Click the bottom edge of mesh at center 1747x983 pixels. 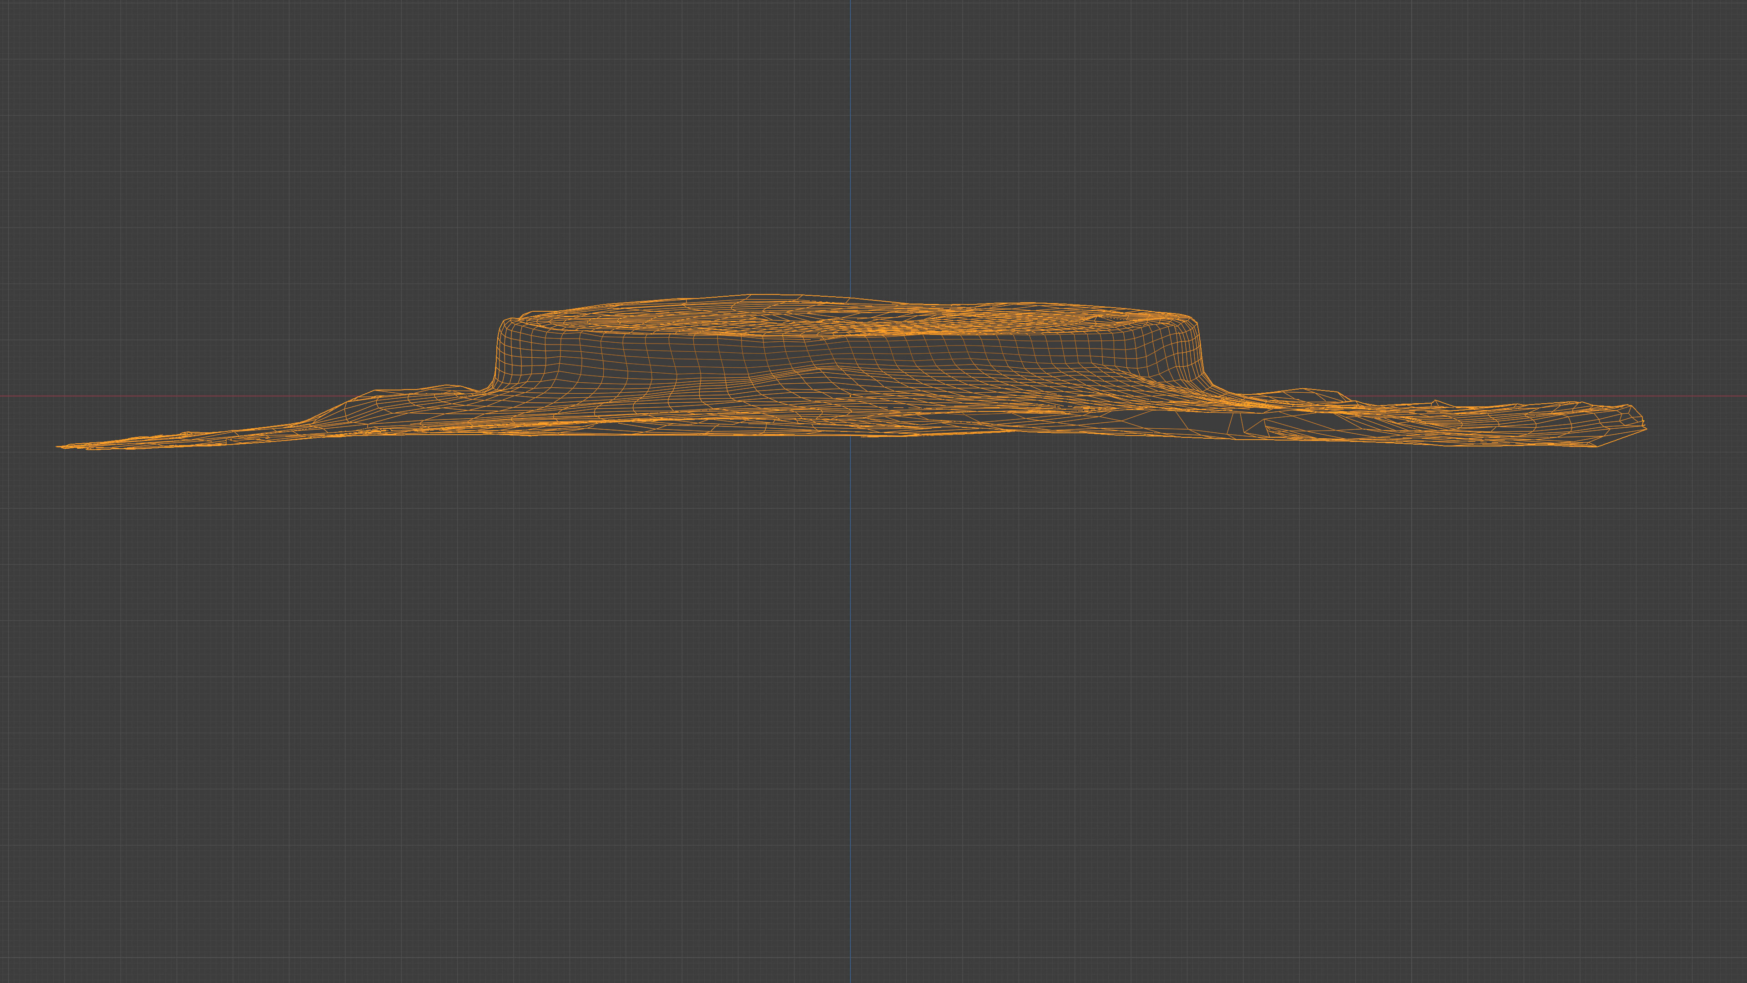coord(851,436)
